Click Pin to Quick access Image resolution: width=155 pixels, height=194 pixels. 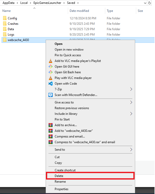click(68, 55)
